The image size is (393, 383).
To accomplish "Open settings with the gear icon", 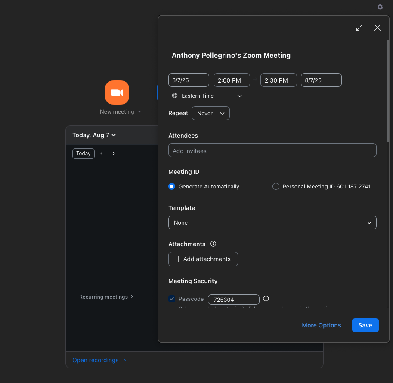I will (x=380, y=7).
